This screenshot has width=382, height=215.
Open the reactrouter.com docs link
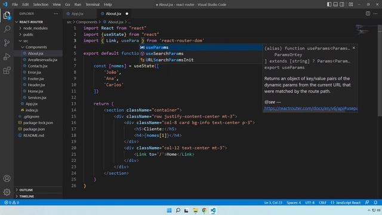311,108
